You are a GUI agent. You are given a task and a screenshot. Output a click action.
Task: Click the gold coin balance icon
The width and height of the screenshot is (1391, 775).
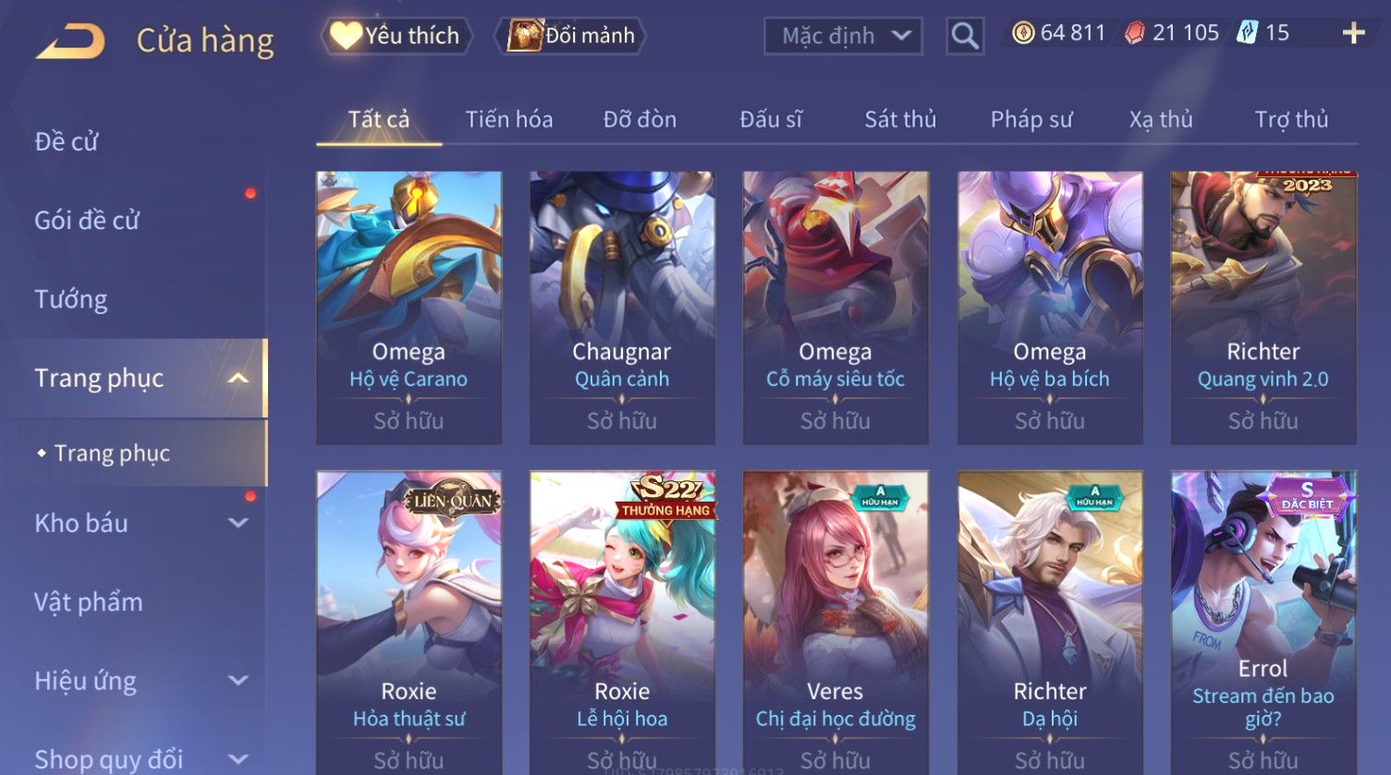[1023, 33]
